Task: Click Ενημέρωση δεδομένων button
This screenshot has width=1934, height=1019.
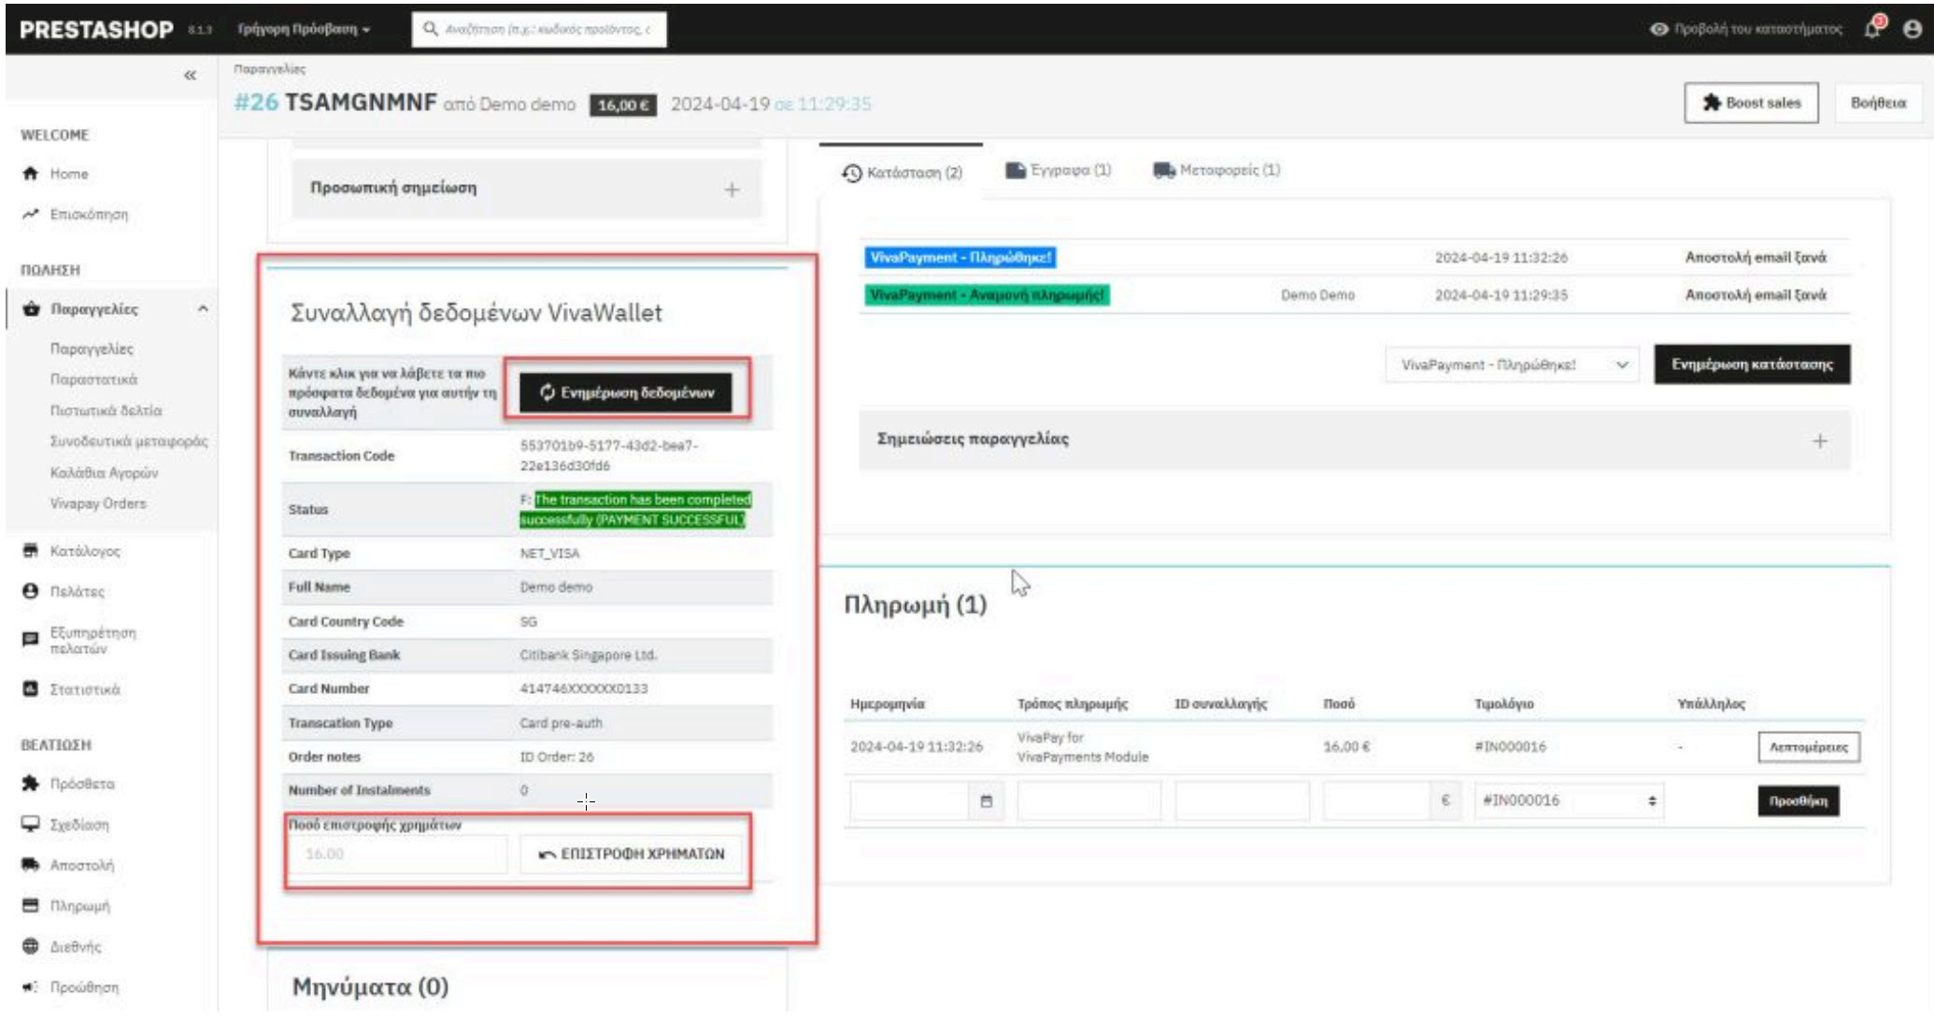Action: pos(626,392)
